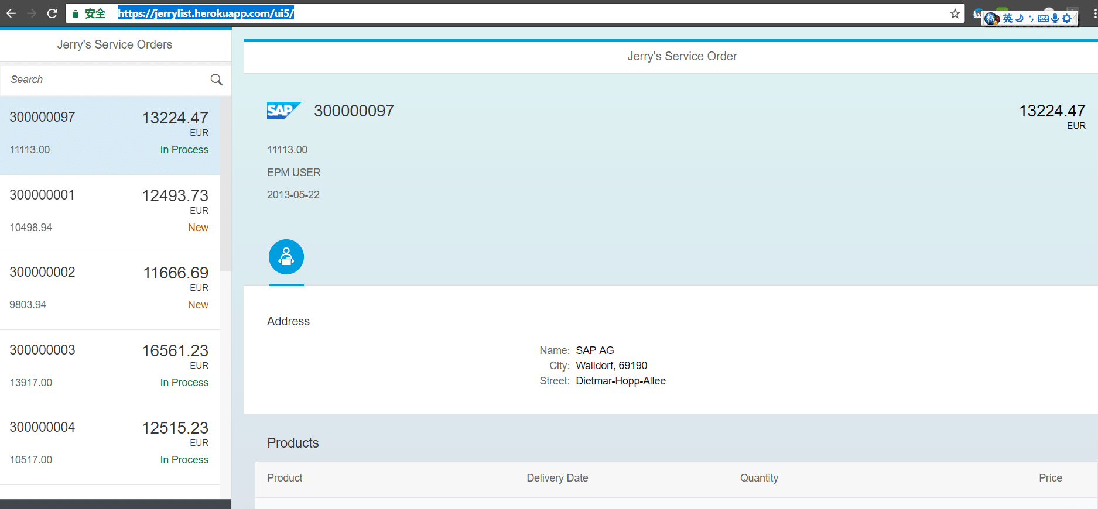The width and height of the screenshot is (1098, 509).
Task: Click the 11666.69 amount in the list
Action: 176,273
